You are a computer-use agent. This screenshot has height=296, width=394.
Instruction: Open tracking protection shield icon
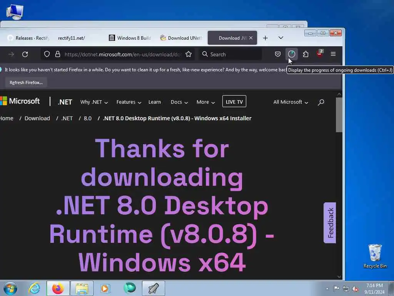(47, 54)
